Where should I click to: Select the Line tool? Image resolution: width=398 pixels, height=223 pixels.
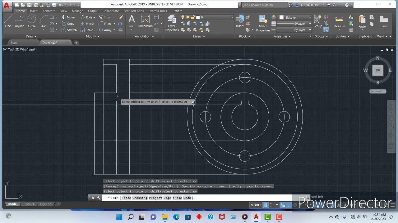point(8,21)
